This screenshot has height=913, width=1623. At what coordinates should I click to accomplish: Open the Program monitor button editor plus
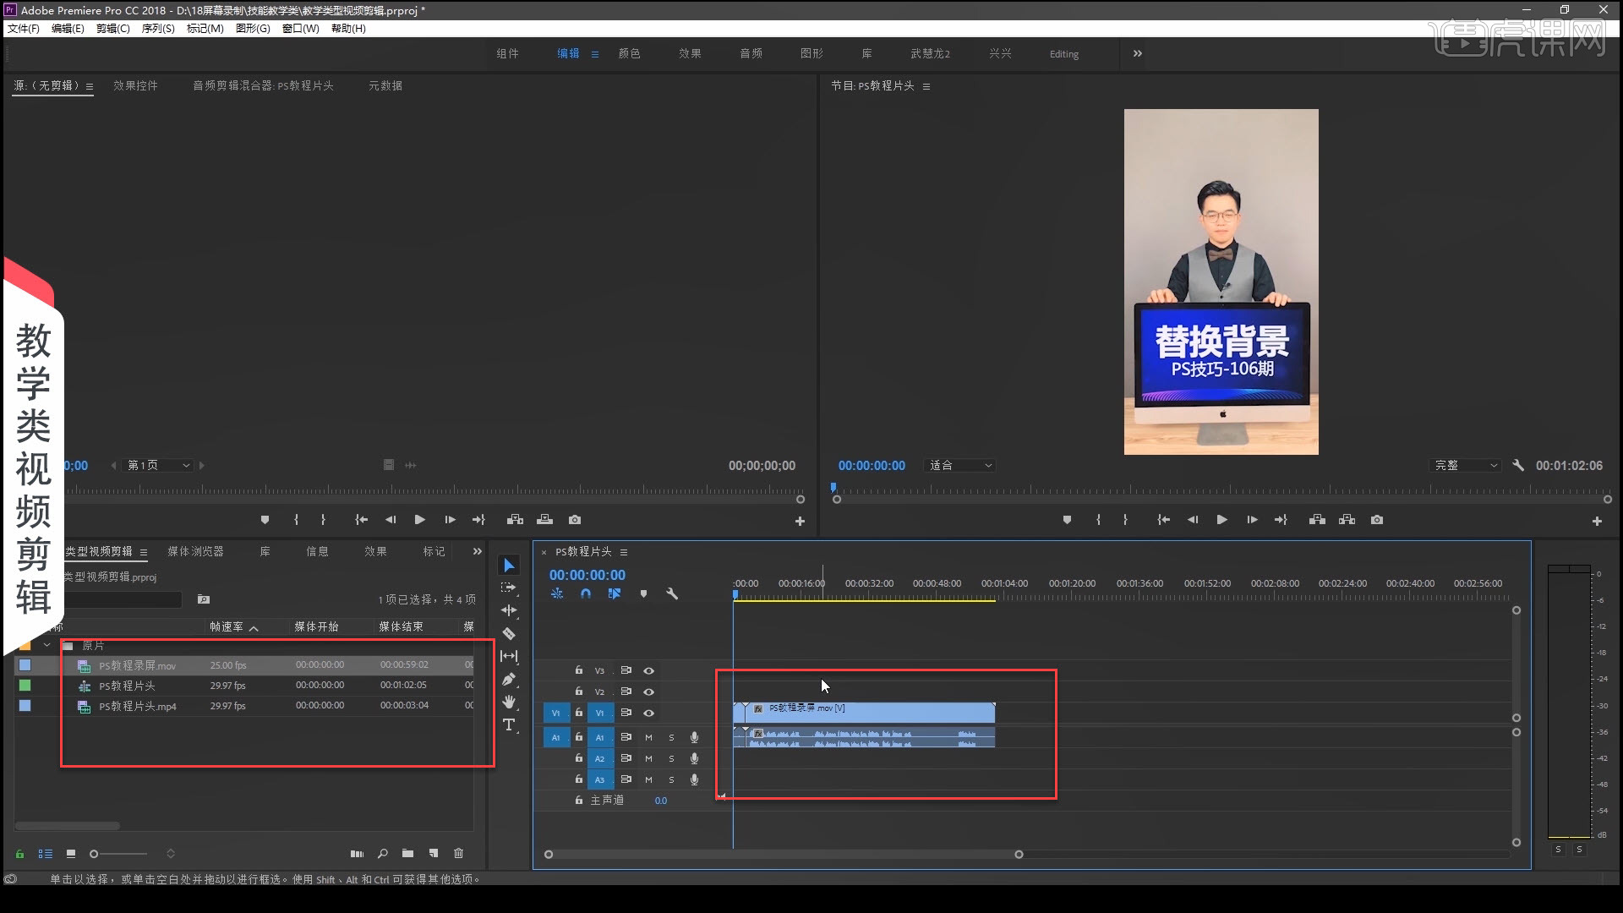point(1597,522)
